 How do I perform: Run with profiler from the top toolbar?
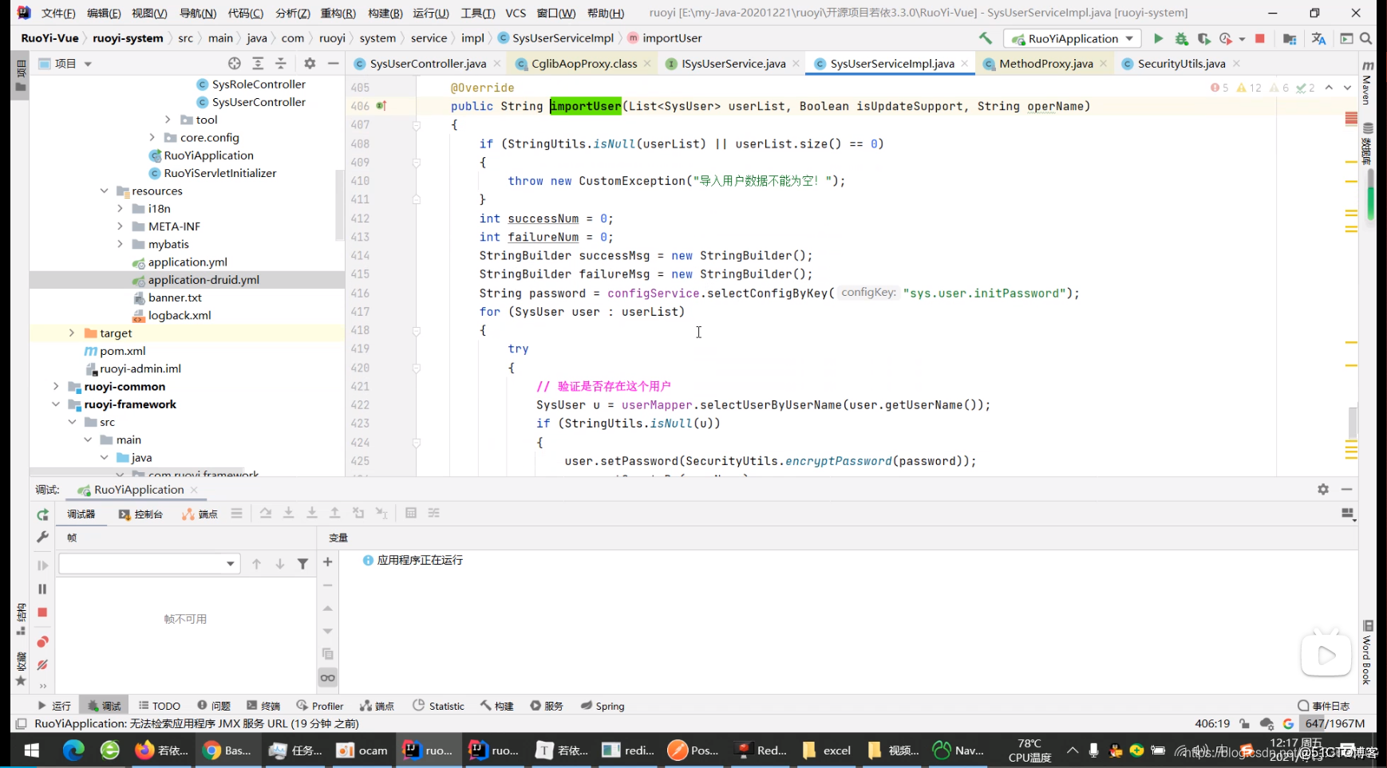(1227, 38)
